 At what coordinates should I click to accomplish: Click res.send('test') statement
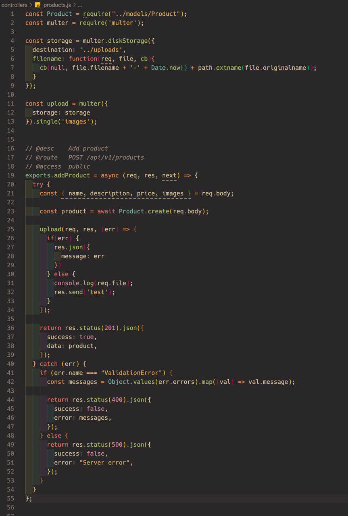tap(85, 292)
